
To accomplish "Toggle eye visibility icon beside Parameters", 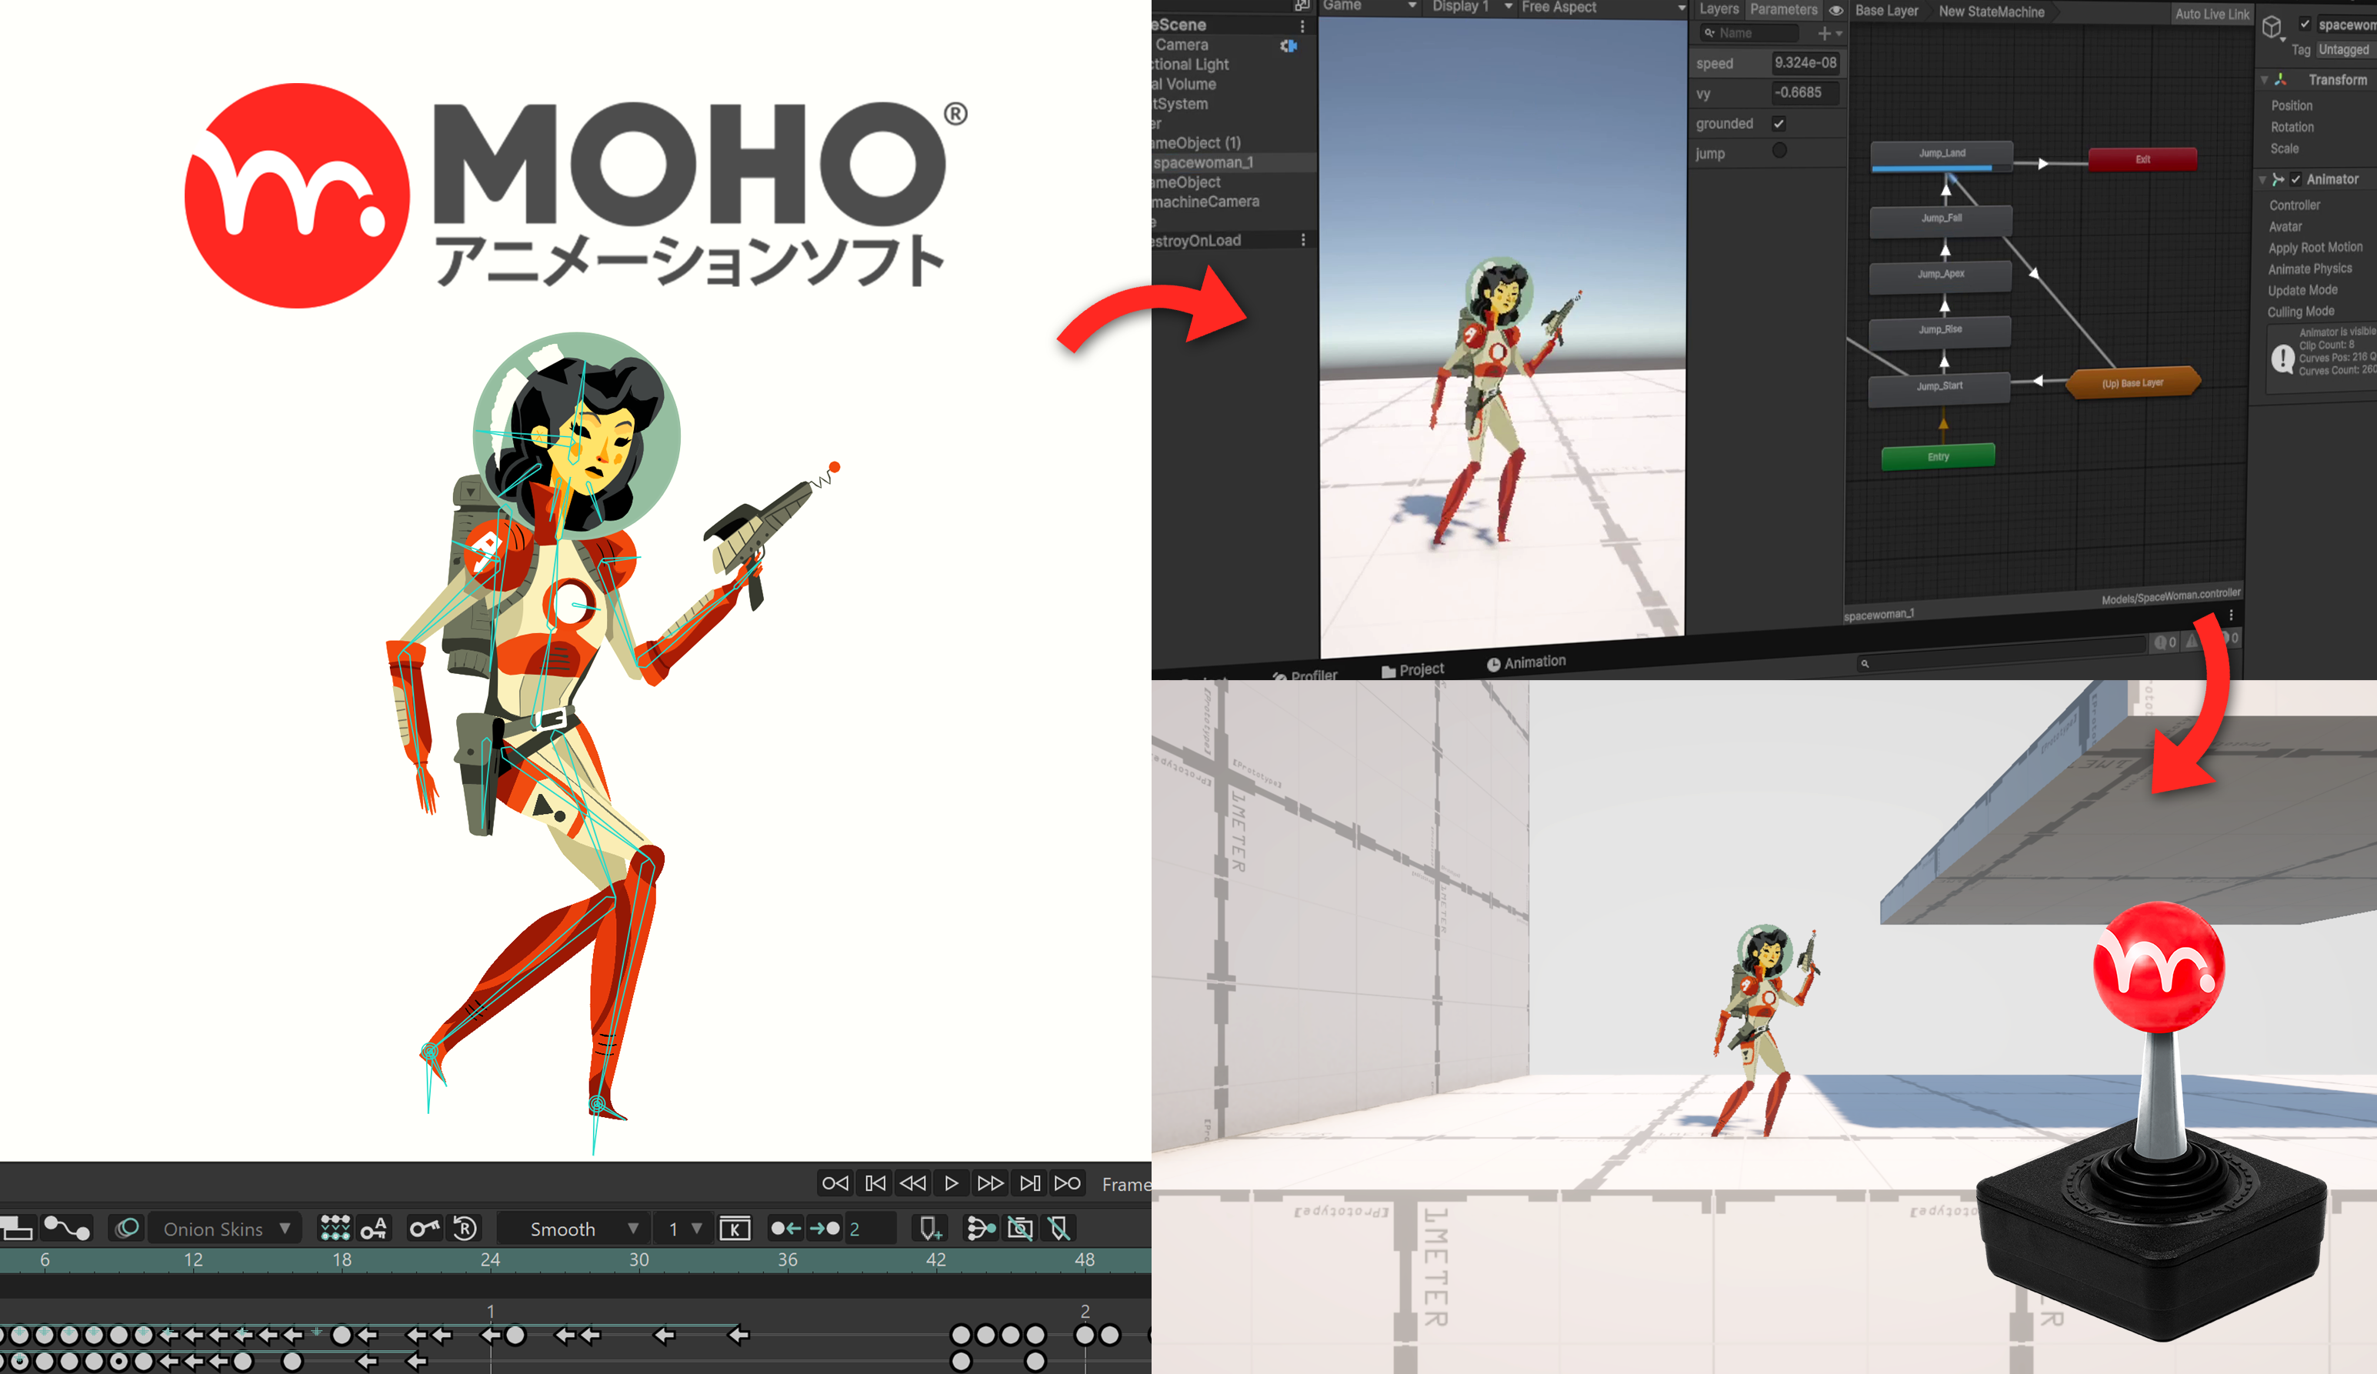I will [x=1835, y=10].
